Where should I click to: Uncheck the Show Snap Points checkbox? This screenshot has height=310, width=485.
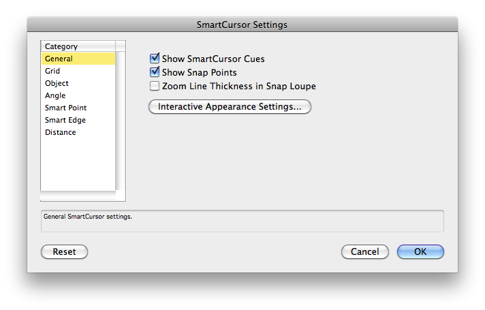155,73
